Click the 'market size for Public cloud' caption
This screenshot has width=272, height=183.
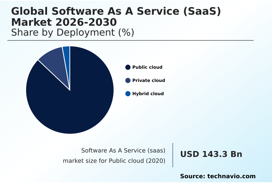pyautogui.click(x=104, y=161)
